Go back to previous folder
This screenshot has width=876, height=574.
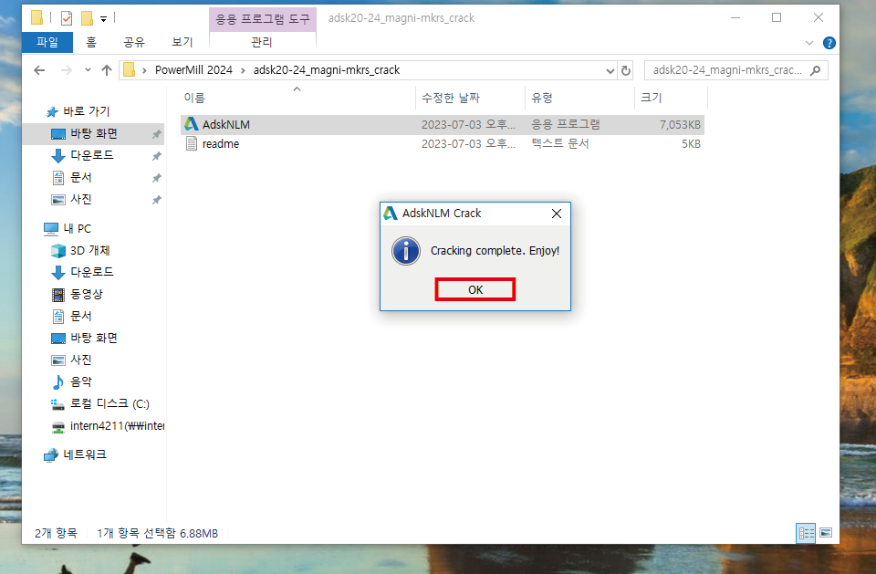point(39,70)
